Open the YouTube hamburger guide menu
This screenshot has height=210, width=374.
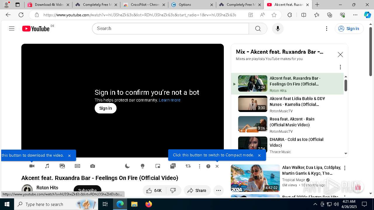(12, 29)
